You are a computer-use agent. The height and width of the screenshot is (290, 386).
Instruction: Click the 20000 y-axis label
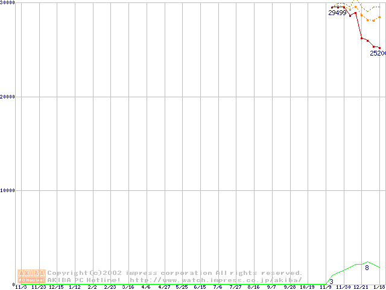click(x=8, y=97)
